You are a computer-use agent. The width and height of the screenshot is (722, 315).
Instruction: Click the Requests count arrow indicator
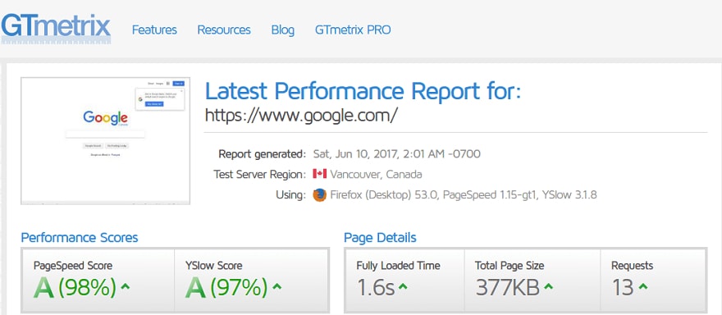coord(643,286)
